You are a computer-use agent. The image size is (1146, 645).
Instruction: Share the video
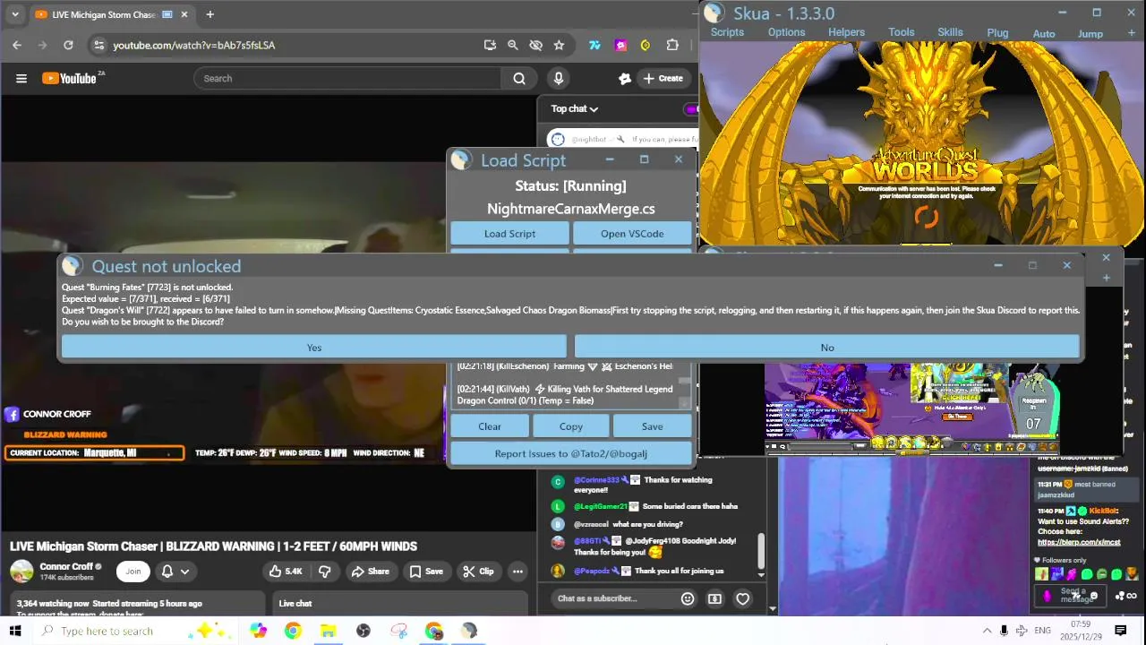pyautogui.click(x=370, y=572)
